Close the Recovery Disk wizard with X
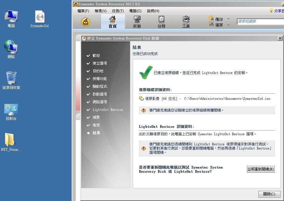 tap(280, 38)
